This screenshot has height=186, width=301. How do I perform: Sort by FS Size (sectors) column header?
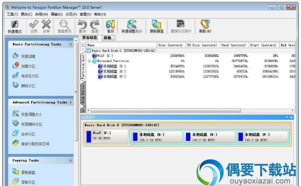point(203,45)
